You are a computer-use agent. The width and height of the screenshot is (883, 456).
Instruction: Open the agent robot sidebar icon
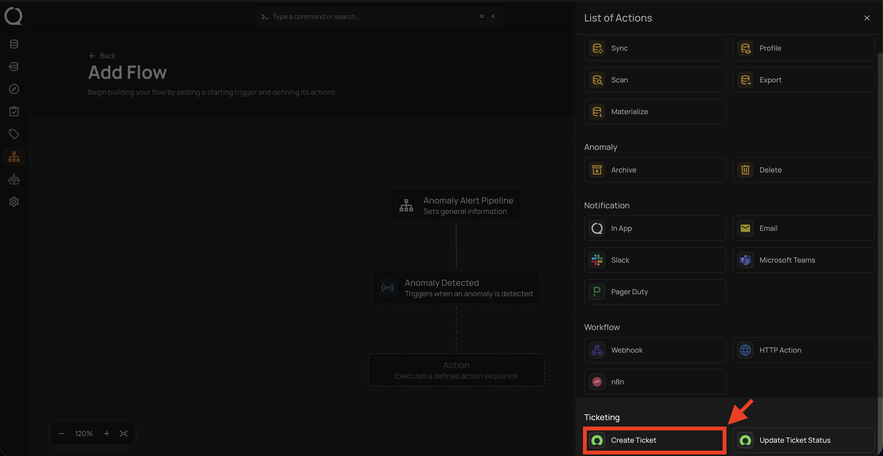coord(14,179)
